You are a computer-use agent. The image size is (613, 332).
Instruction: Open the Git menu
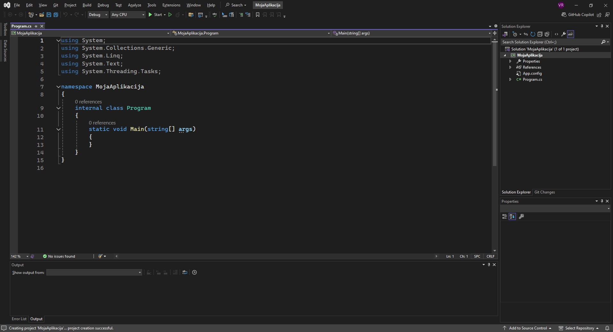[x=56, y=5]
